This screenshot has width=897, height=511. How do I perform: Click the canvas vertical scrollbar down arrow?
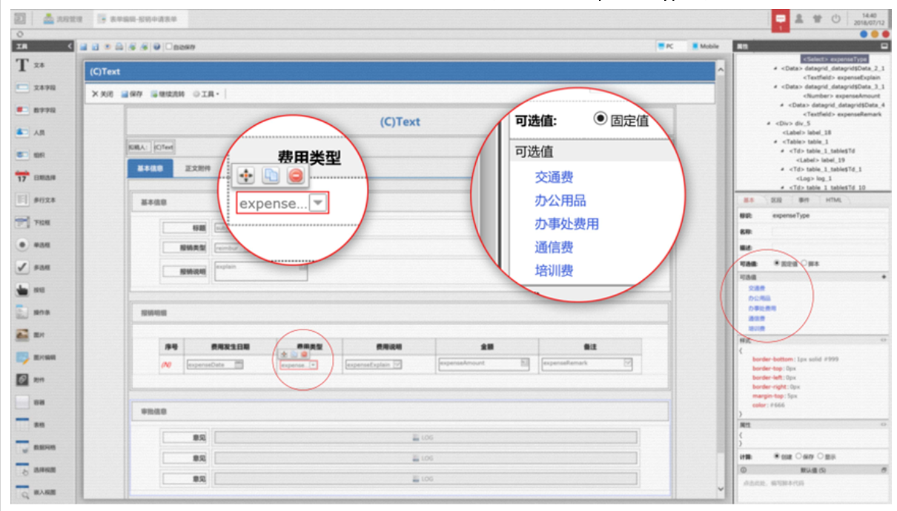point(720,490)
